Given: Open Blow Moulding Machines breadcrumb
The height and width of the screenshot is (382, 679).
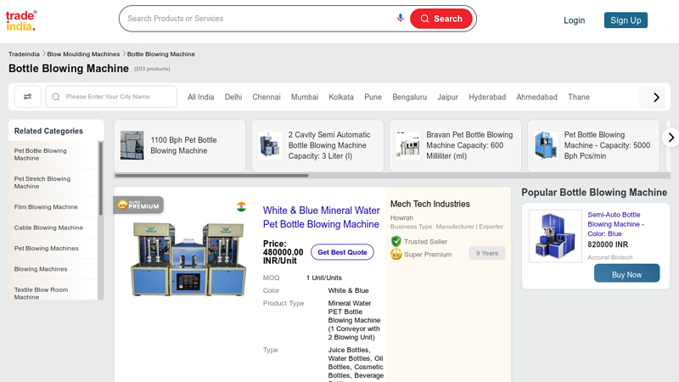Looking at the screenshot, I should pos(83,54).
